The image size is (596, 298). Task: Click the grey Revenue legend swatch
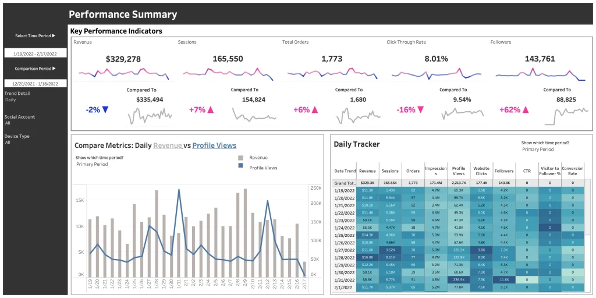(240, 158)
